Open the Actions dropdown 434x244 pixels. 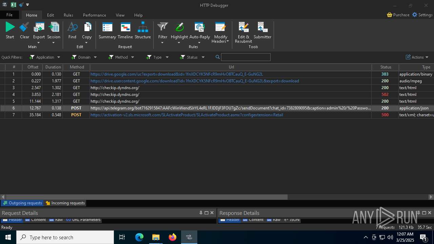417,57
